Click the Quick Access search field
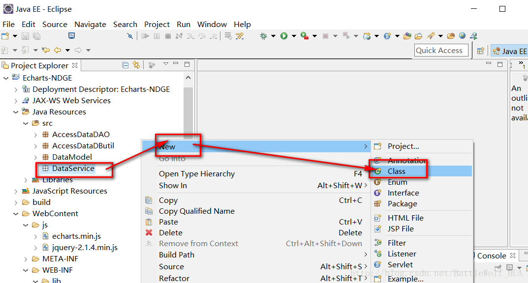The image size is (528, 283). pos(441,51)
